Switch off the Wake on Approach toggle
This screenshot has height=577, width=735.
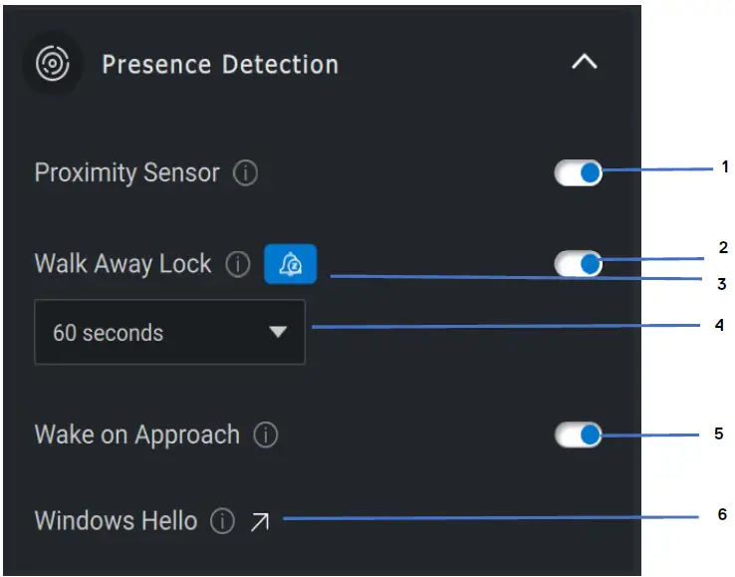tap(579, 434)
